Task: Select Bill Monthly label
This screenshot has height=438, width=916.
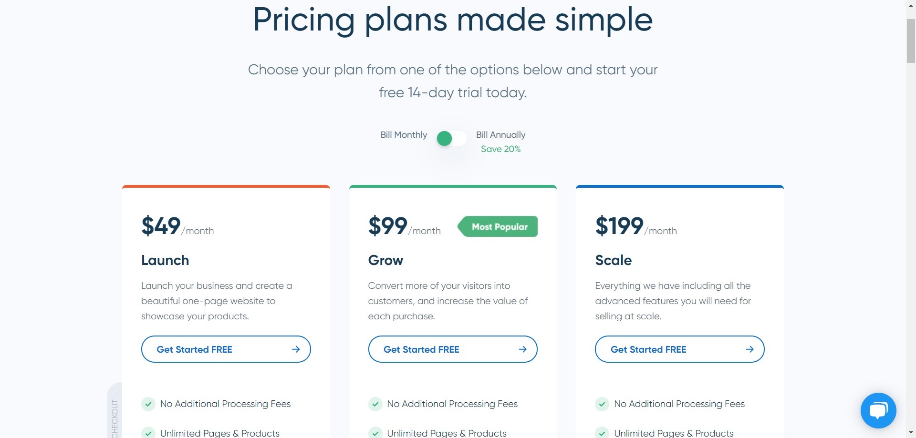Action: tap(404, 135)
